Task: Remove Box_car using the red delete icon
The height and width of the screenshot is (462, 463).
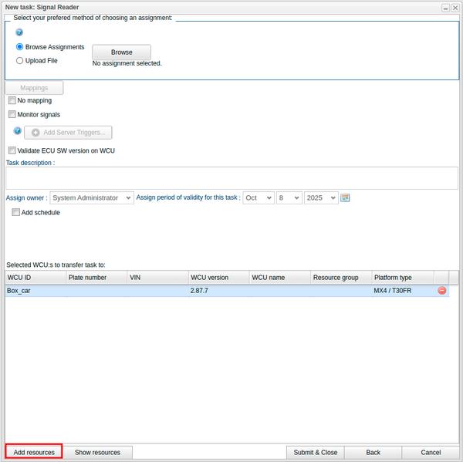Action: pos(442,291)
